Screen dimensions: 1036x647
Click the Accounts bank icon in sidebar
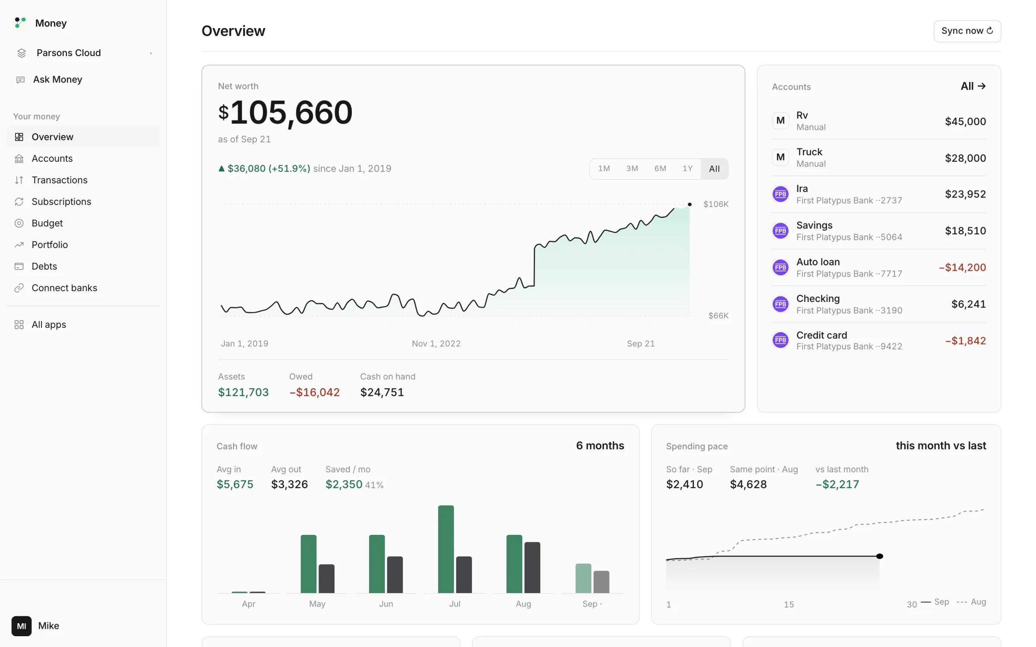click(19, 158)
